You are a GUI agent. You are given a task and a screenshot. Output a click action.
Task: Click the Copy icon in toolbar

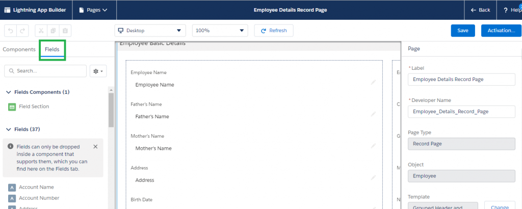coord(53,31)
